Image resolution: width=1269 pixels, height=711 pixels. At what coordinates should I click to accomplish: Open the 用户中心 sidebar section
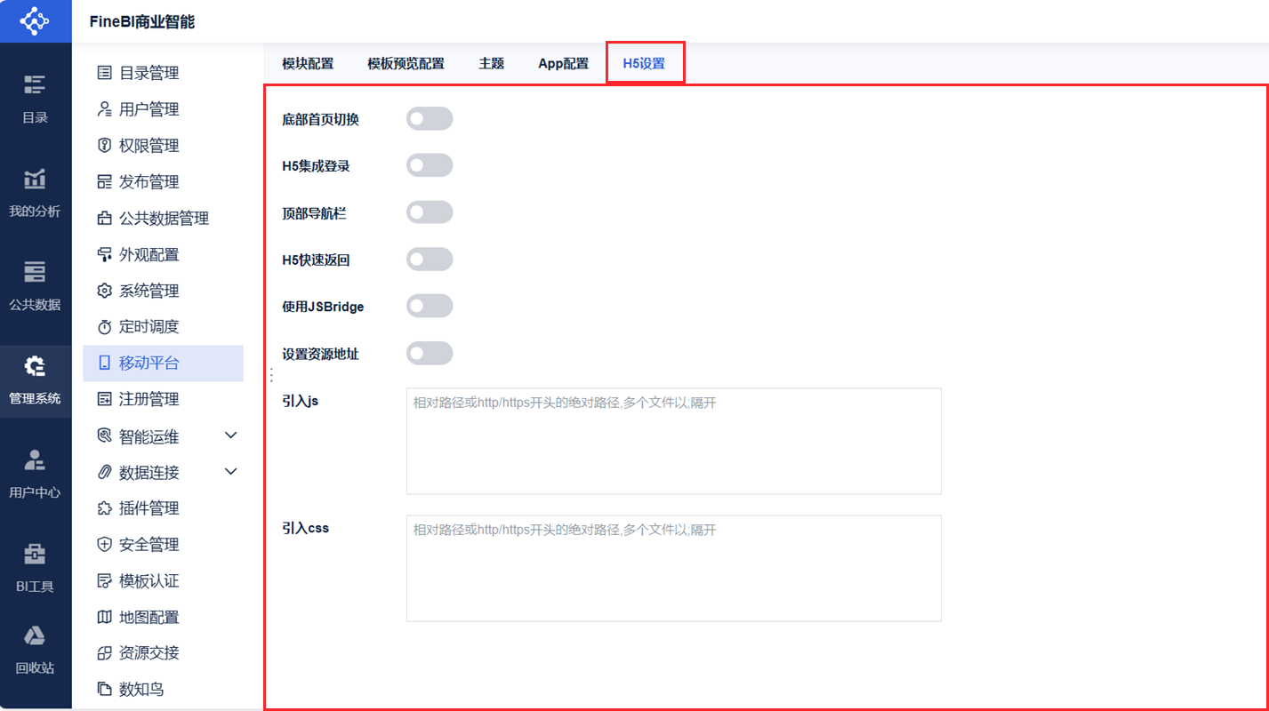[x=35, y=475]
